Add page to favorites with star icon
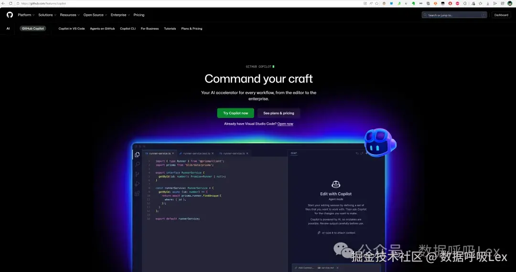Viewport: 516px width, 272px height. [377, 3]
